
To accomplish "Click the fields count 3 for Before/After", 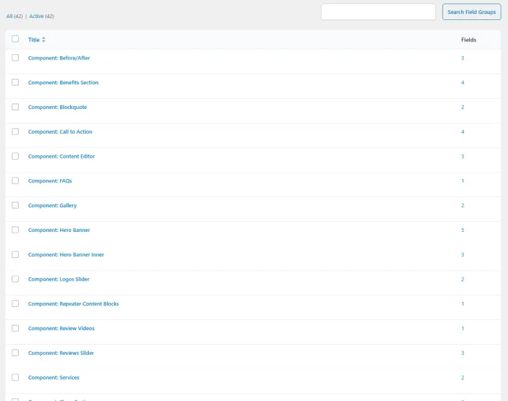I will tap(463, 58).
